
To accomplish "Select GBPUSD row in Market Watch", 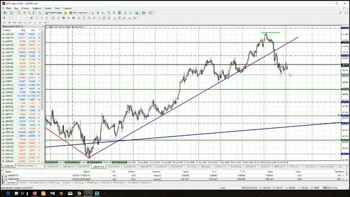I will pyautogui.click(x=21, y=129).
